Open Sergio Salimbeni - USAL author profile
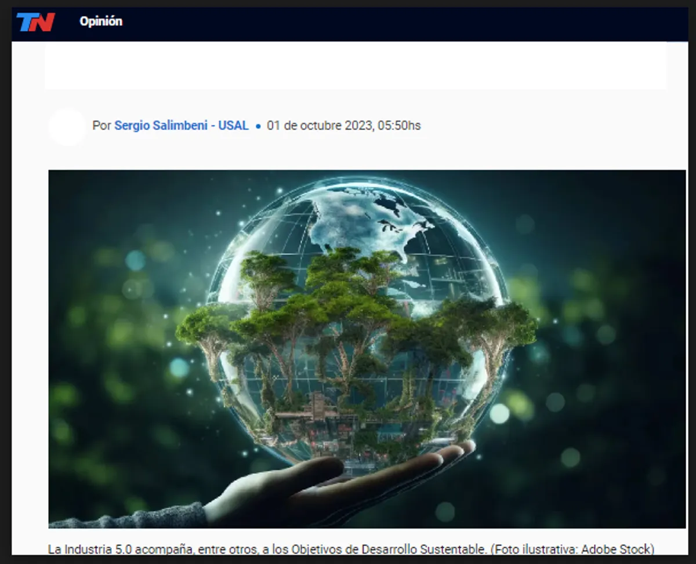The width and height of the screenshot is (696, 564). [x=181, y=125]
